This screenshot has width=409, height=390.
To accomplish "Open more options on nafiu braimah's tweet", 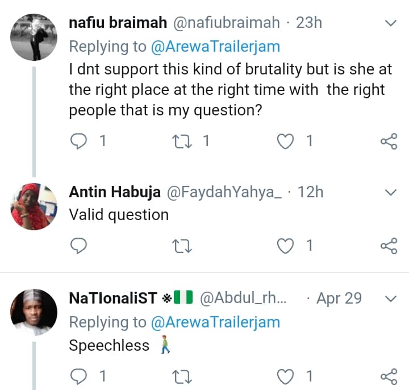I will click(391, 23).
